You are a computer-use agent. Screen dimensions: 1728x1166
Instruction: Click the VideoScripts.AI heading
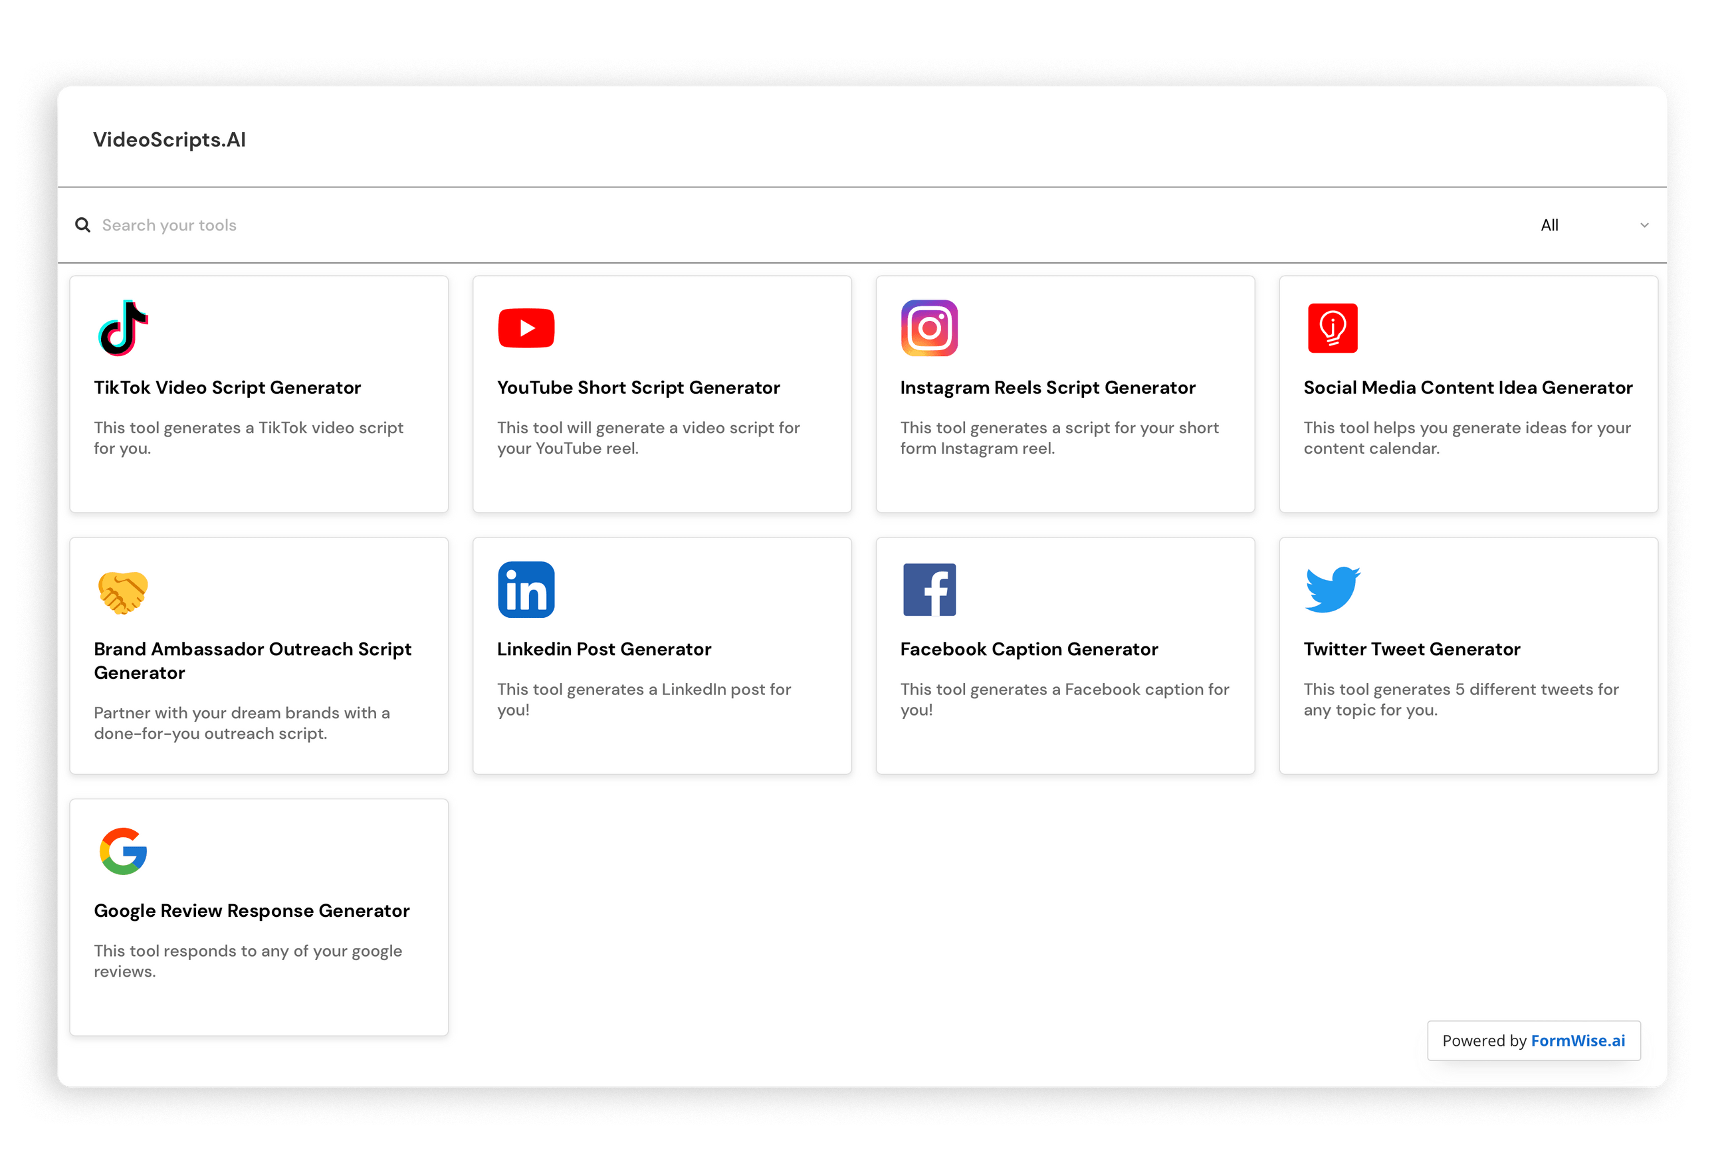169,139
